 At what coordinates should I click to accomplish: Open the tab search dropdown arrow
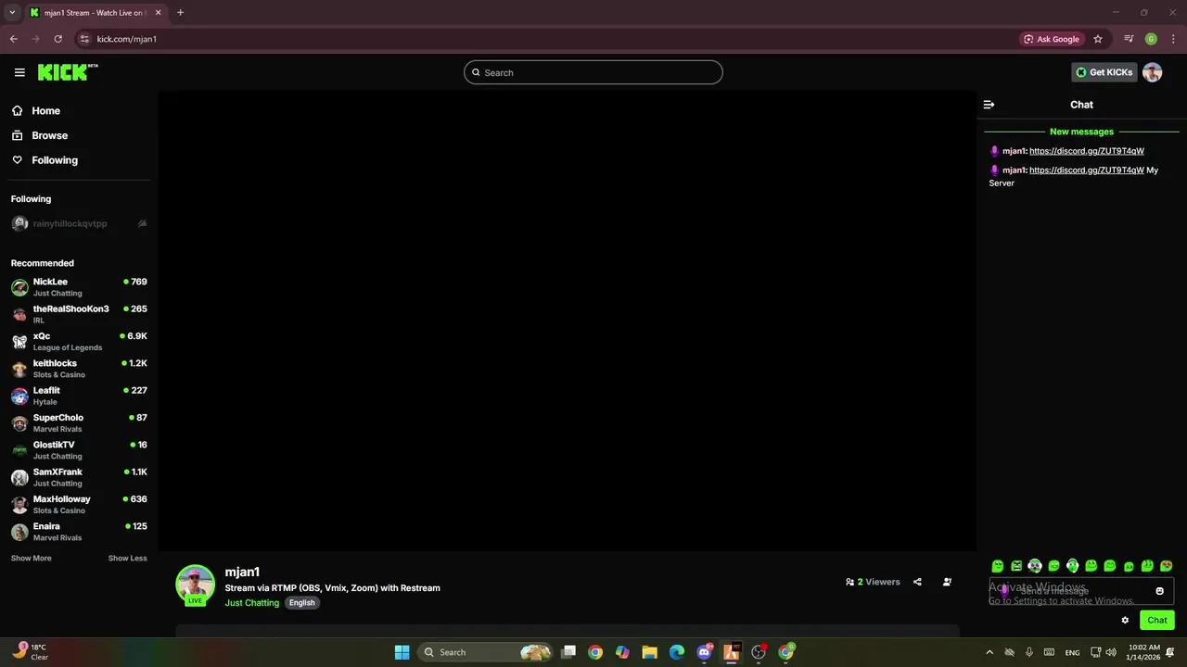point(12,13)
